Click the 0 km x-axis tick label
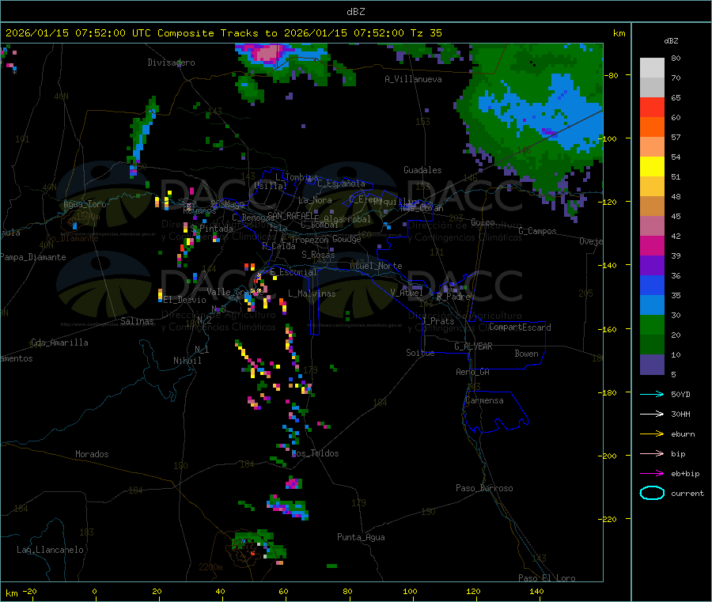Viewport: 712px width, 602px height. click(94, 591)
